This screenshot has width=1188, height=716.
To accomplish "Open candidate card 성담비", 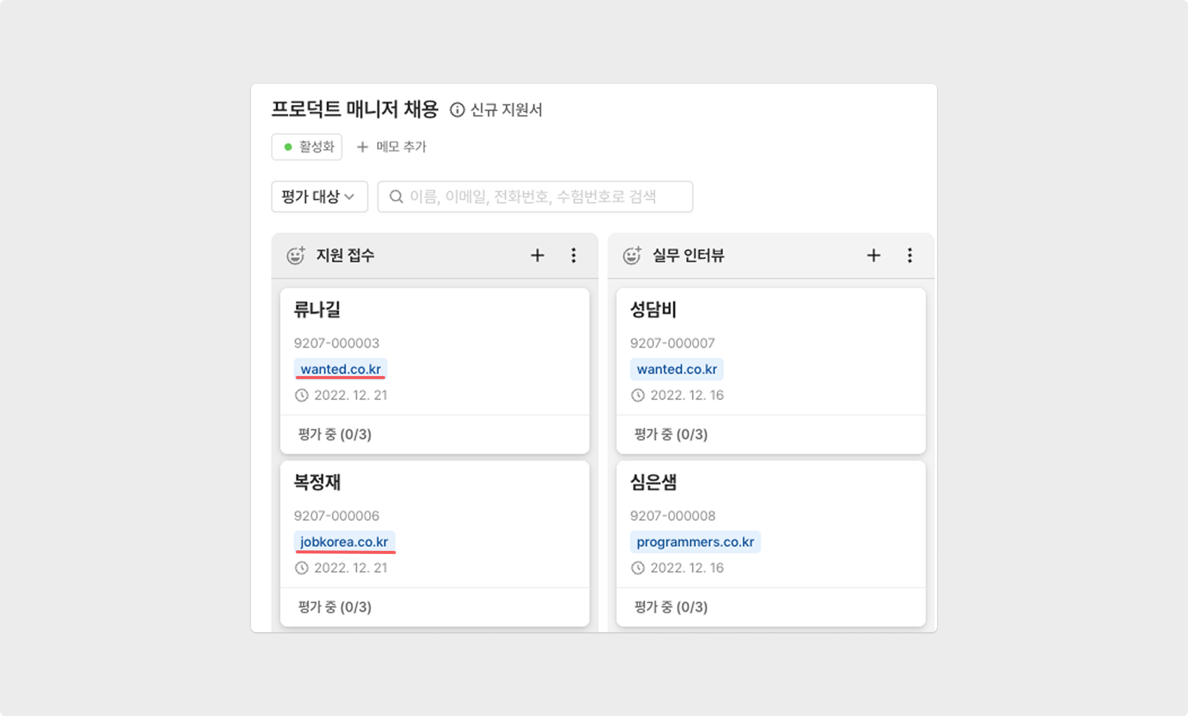I will click(771, 371).
